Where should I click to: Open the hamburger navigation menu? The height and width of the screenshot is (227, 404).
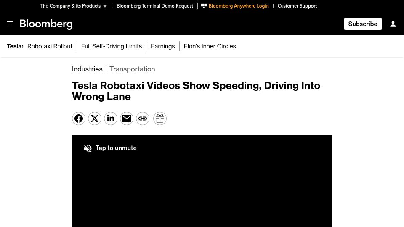(10, 24)
